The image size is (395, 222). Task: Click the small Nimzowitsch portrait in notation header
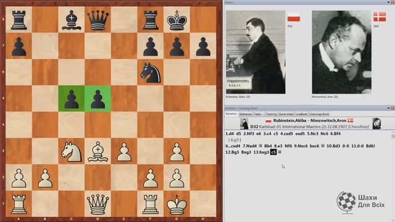pos(376,123)
